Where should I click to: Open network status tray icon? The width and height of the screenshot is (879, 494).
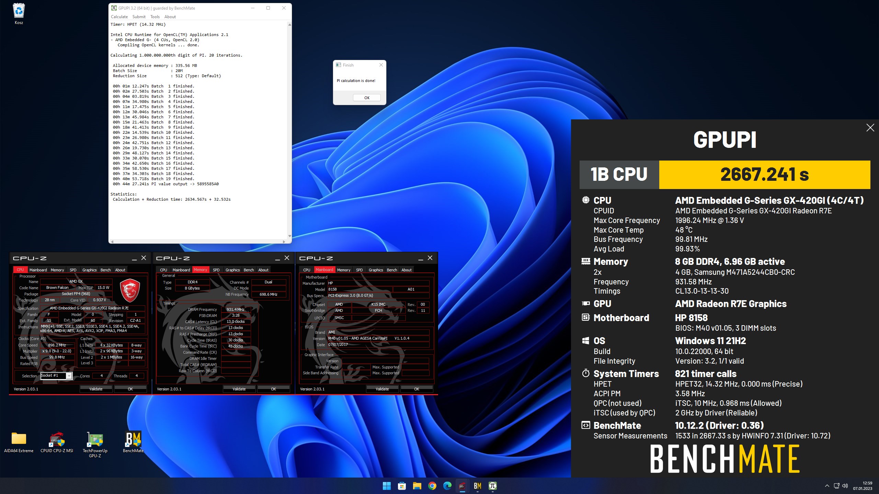click(836, 486)
